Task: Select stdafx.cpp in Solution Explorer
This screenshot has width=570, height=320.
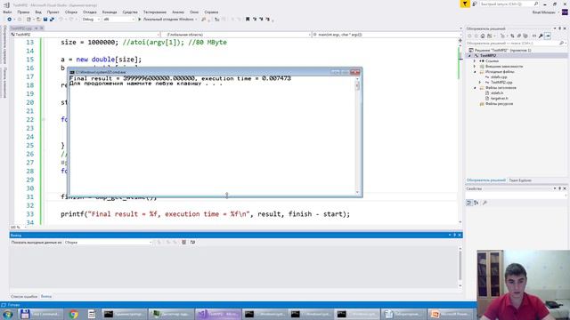Action: pyautogui.click(x=499, y=77)
